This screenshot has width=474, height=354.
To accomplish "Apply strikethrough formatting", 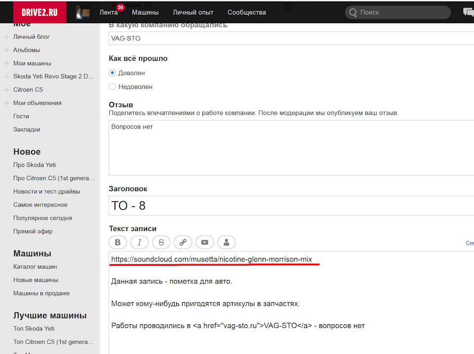I will pyautogui.click(x=161, y=242).
